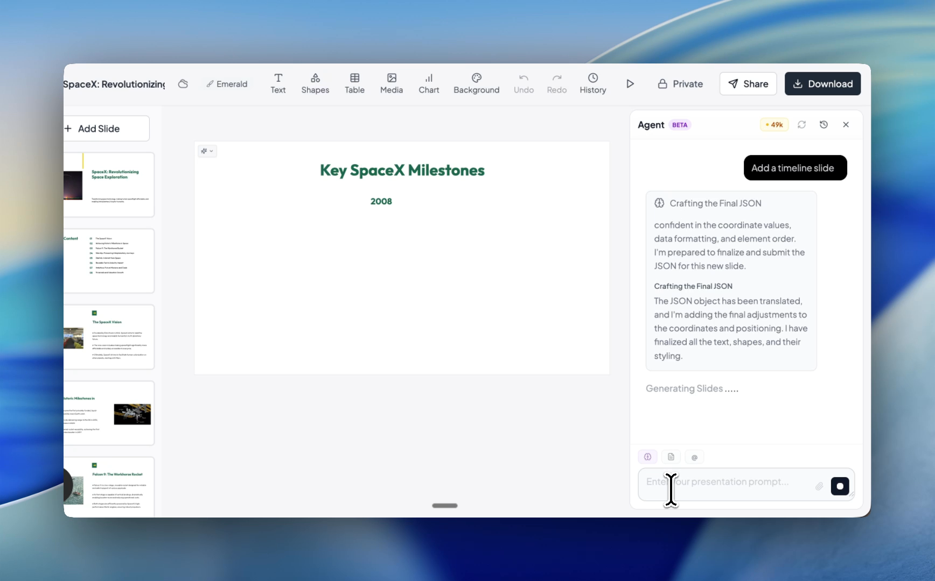Click the Download button
The height and width of the screenshot is (581, 935).
(822, 84)
